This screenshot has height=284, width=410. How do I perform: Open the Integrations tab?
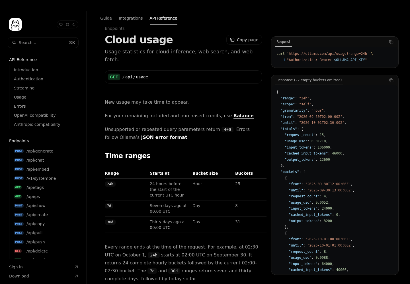131,18
